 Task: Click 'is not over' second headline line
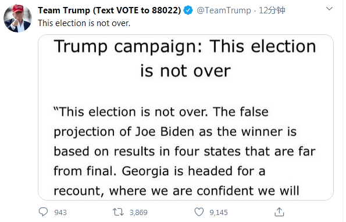(x=186, y=71)
